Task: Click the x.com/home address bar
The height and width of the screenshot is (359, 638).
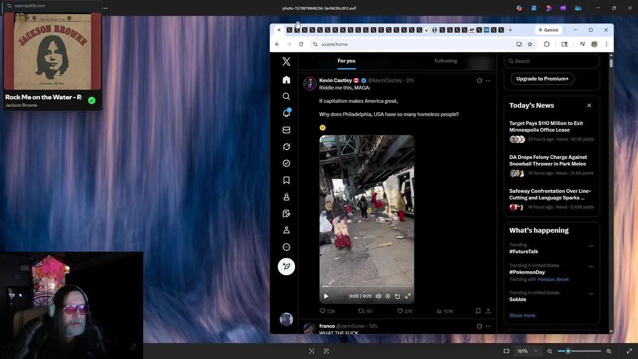Action: pyautogui.click(x=414, y=44)
